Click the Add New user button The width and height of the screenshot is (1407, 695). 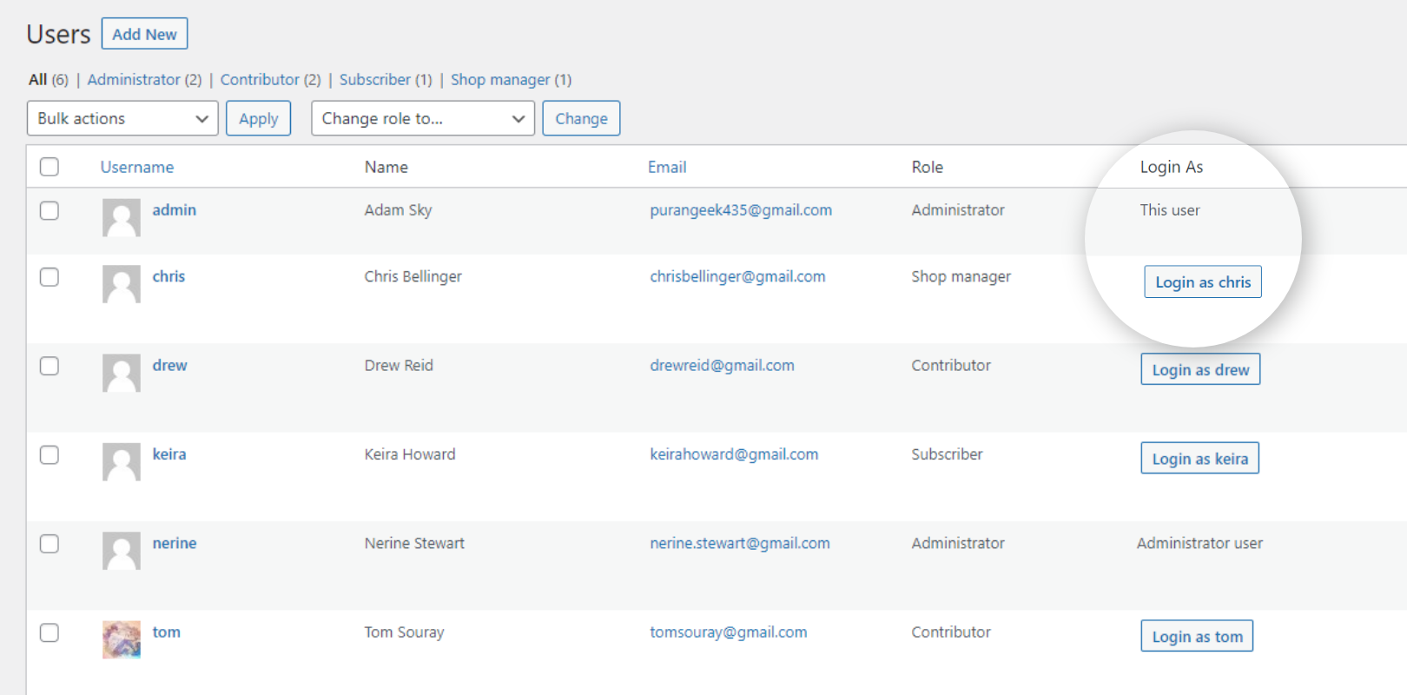[144, 34]
